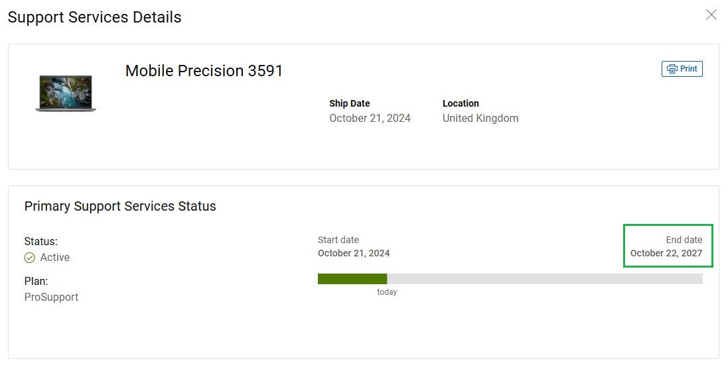The height and width of the screenshot is (365, 728).
Task: Select the United Kingdom location text
Action: coord(480,119)
